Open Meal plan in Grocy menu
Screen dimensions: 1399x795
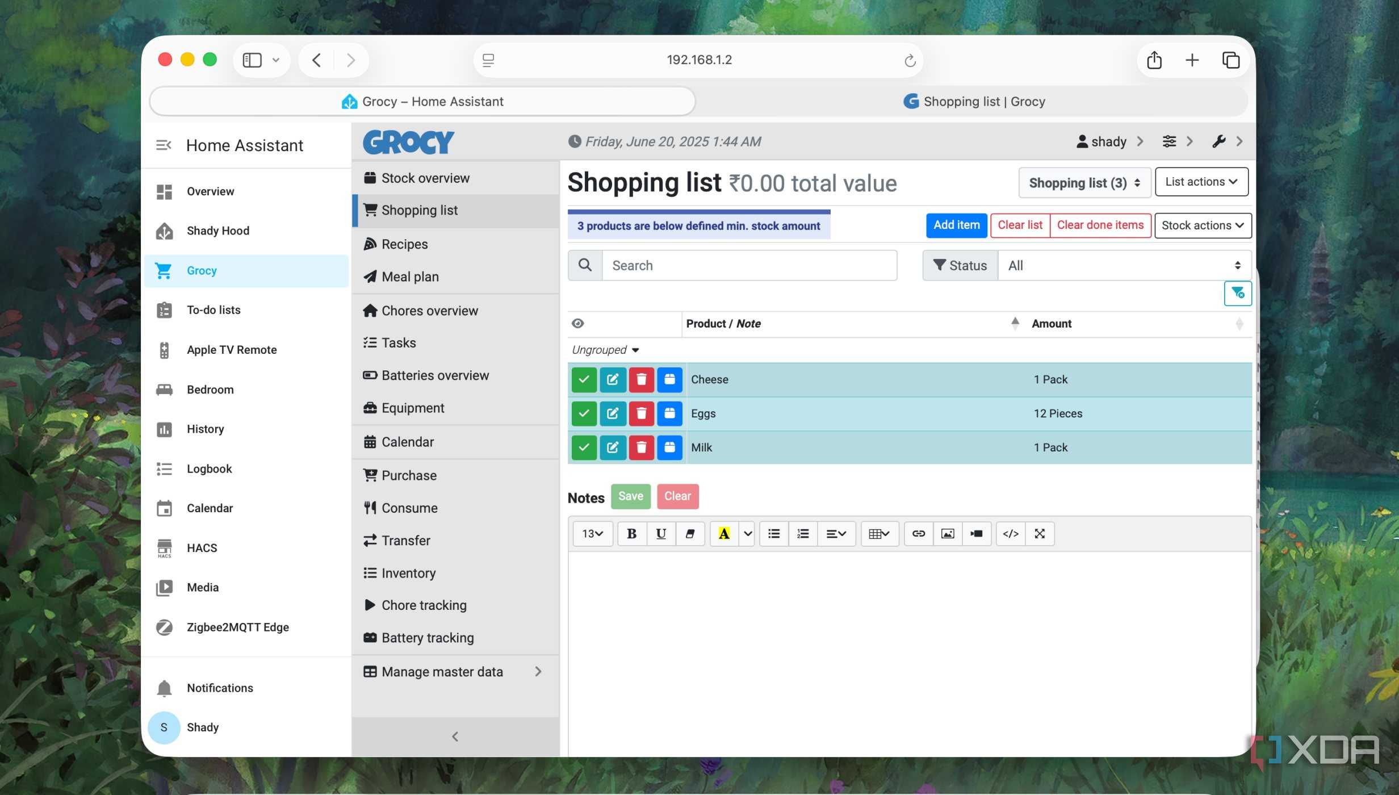point(455,277)
